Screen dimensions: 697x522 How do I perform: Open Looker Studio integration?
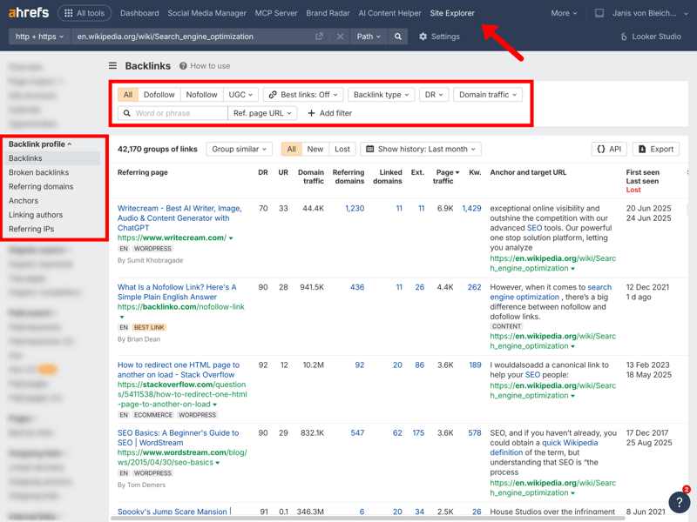pos(650,37)
